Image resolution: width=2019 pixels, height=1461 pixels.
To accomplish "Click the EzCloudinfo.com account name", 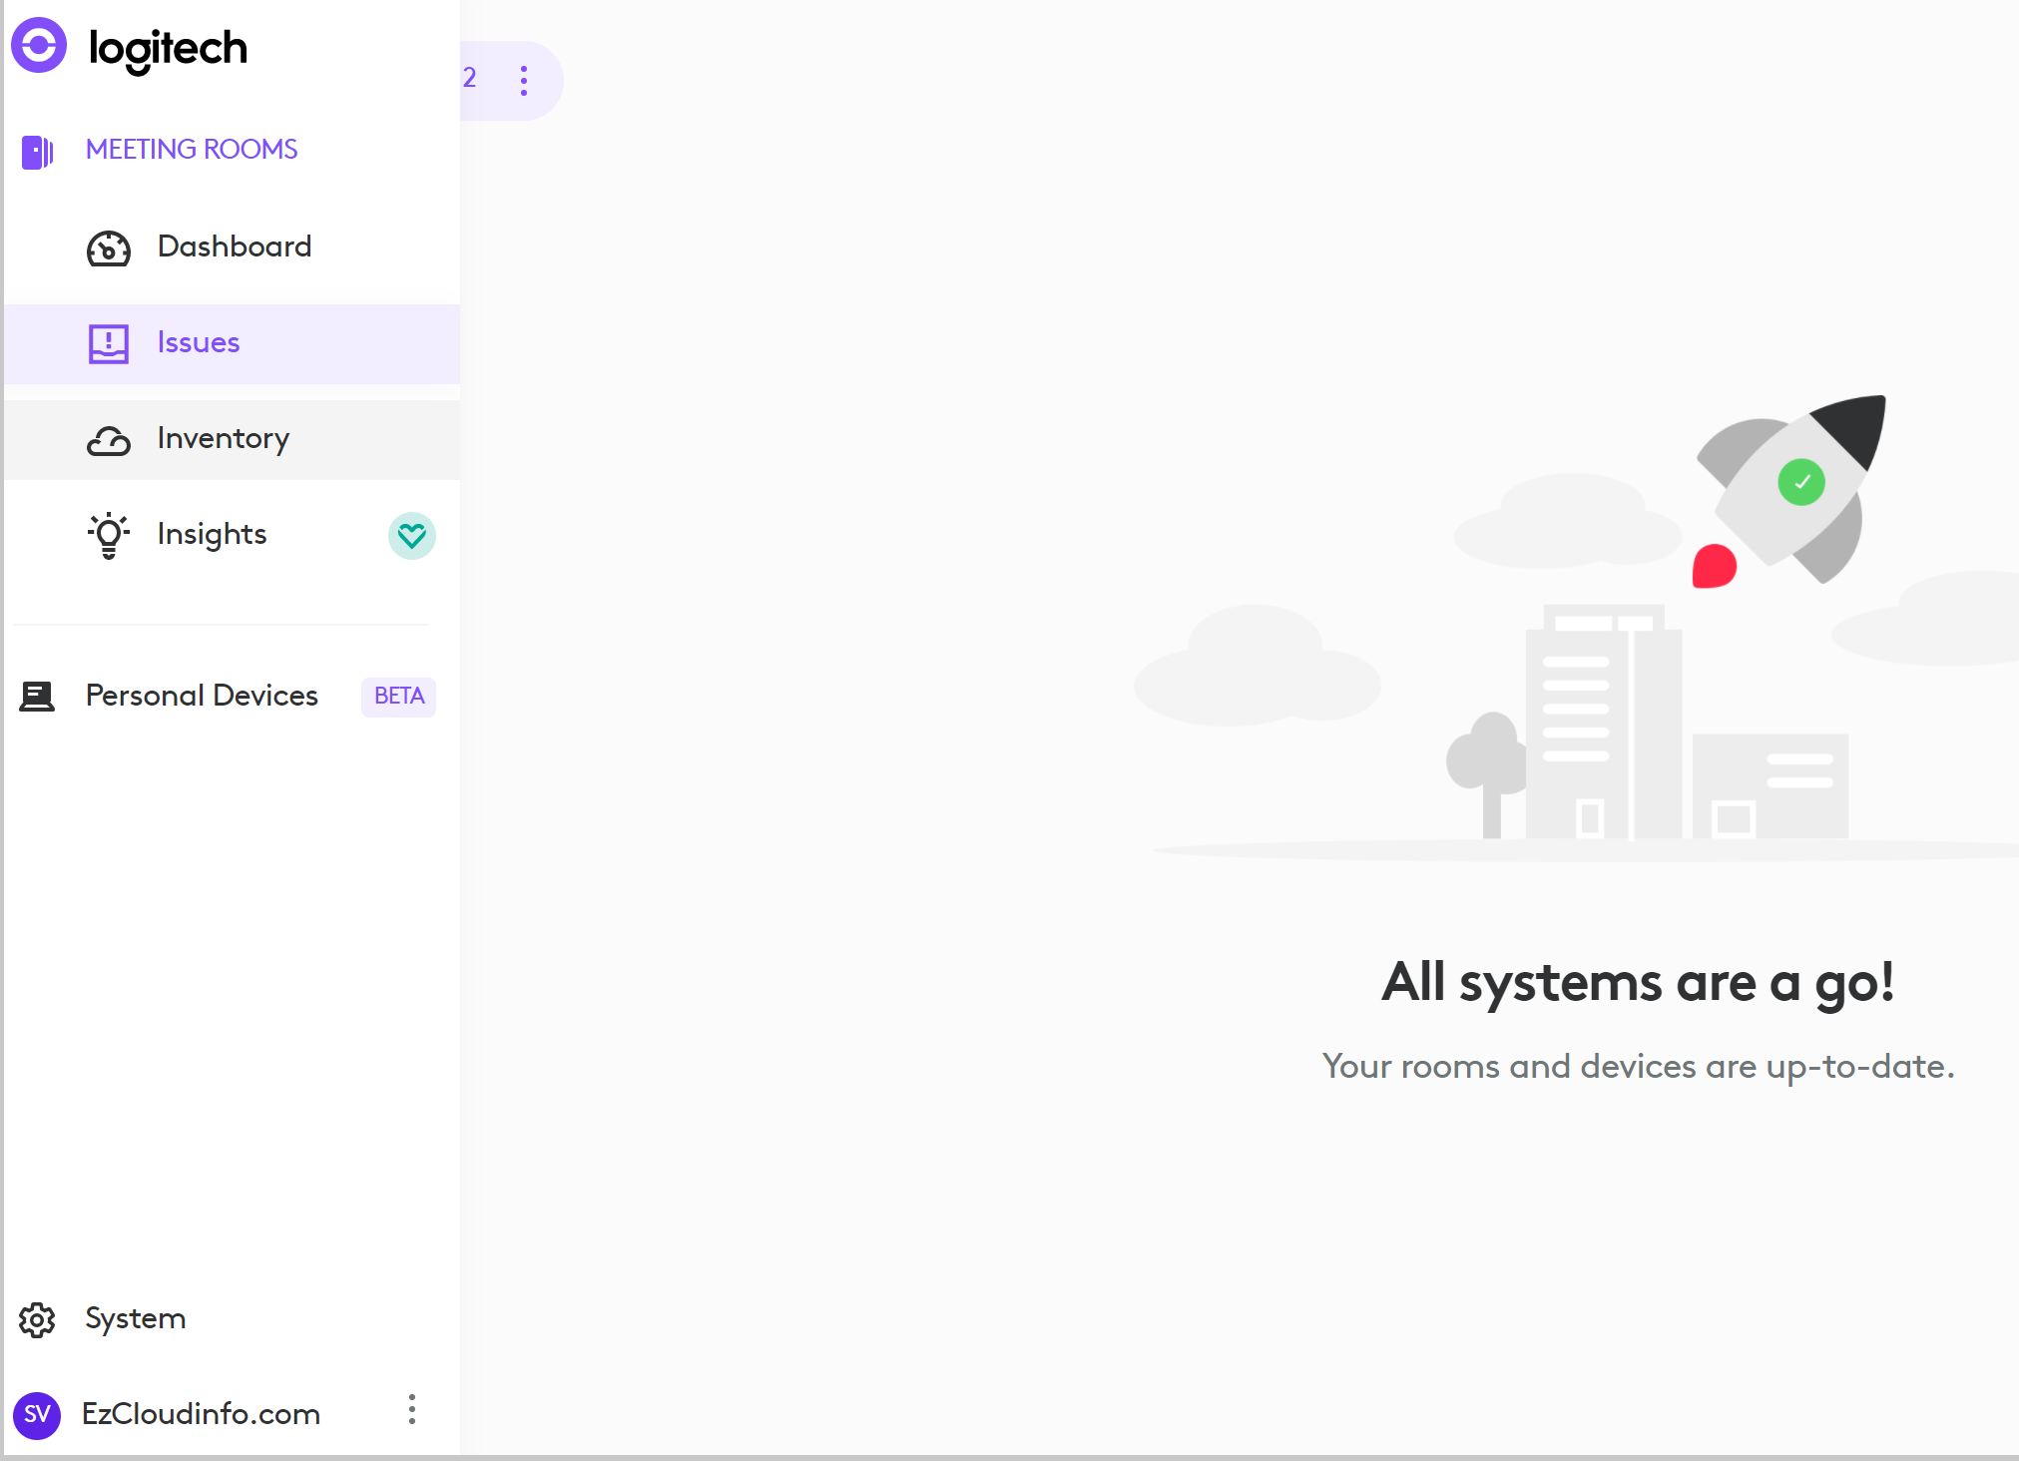I will (x=201, y=1414).
